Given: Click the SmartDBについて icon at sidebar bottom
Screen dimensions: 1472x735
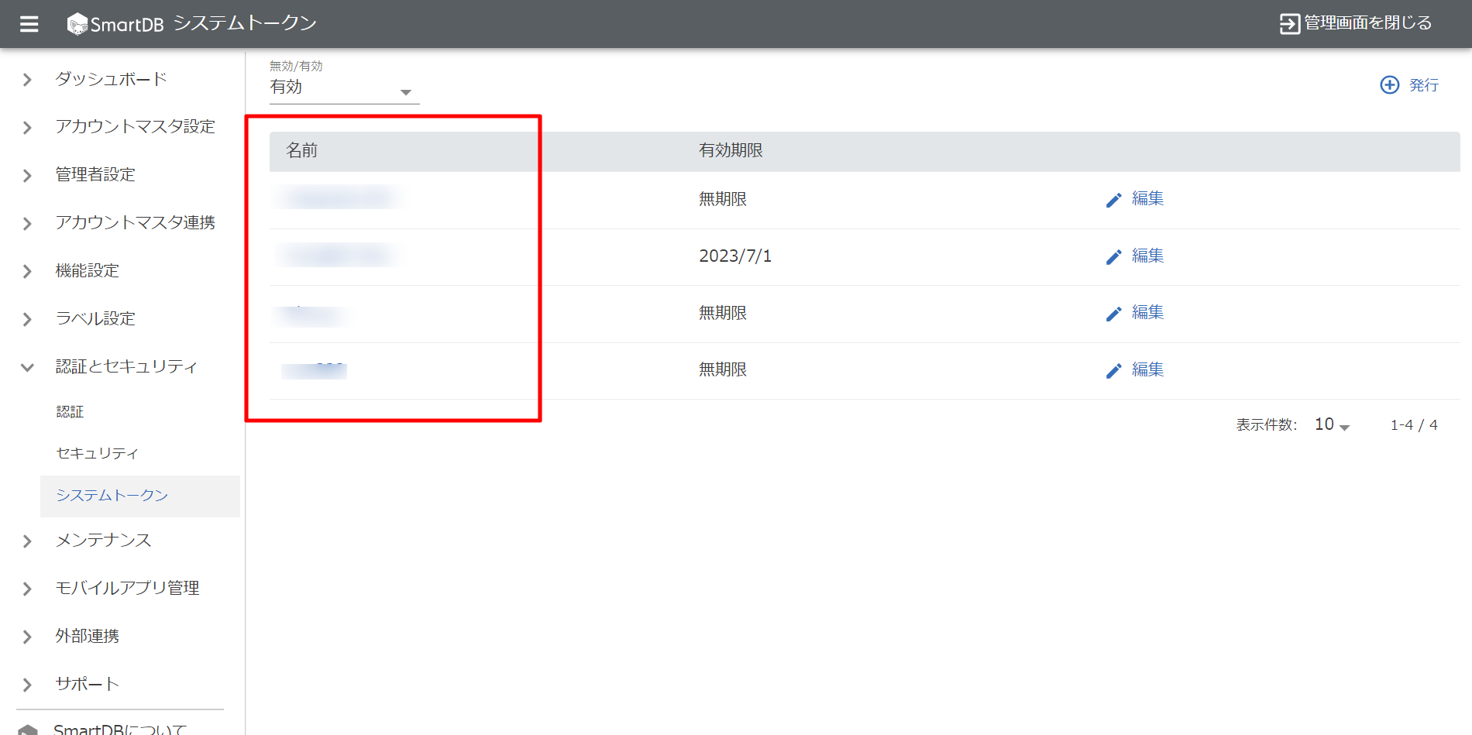Looking at the screenshot, I should [28, 730].
